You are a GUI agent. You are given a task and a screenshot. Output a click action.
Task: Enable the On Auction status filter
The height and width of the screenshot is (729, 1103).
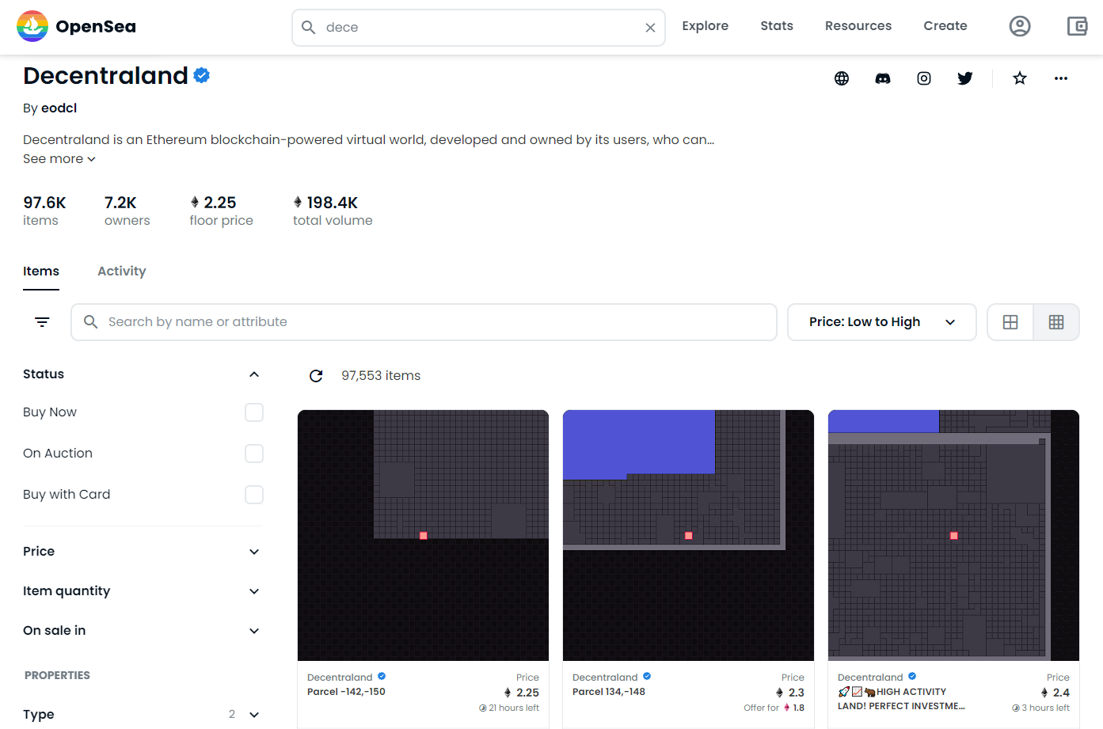click(x=254, y=454)
